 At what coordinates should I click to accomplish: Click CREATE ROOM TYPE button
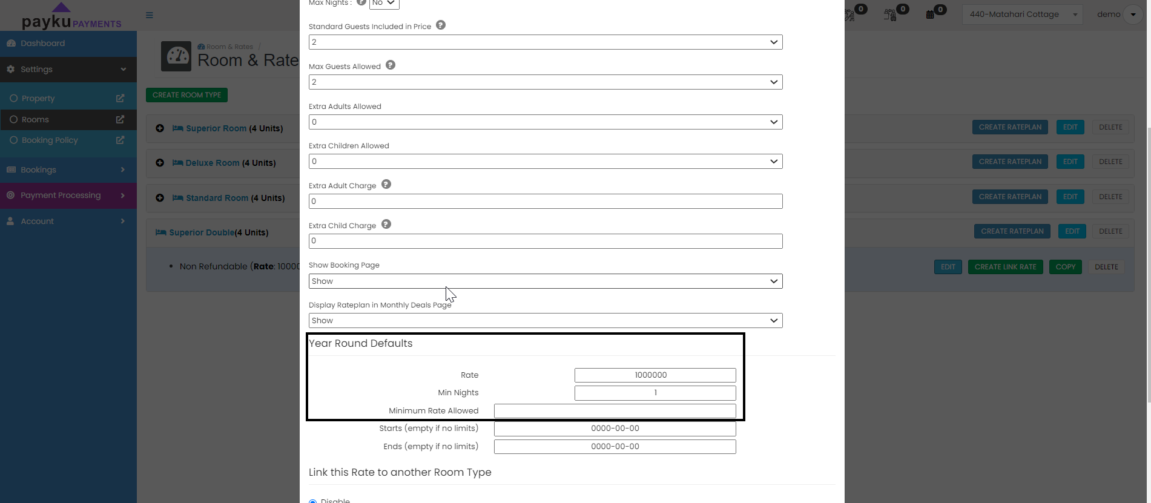[186, 95]
